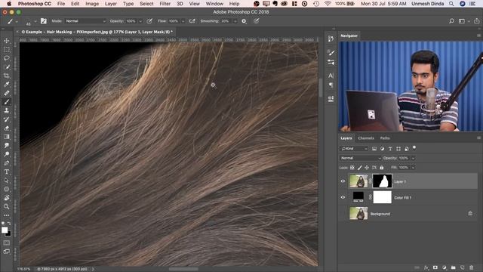Viewport: 483px width, 272px height.
Task: Open the Edit Toolbar three-dots menu
Action: pyautogui.click(x=7, y=215)
